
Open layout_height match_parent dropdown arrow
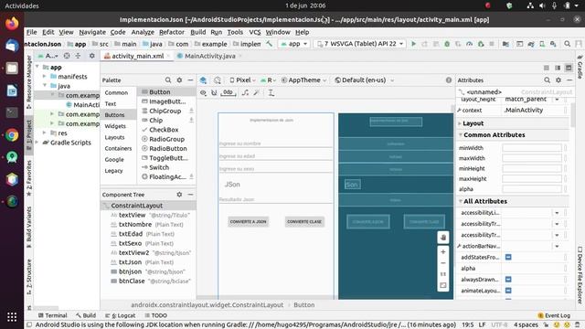pos(557,100)
